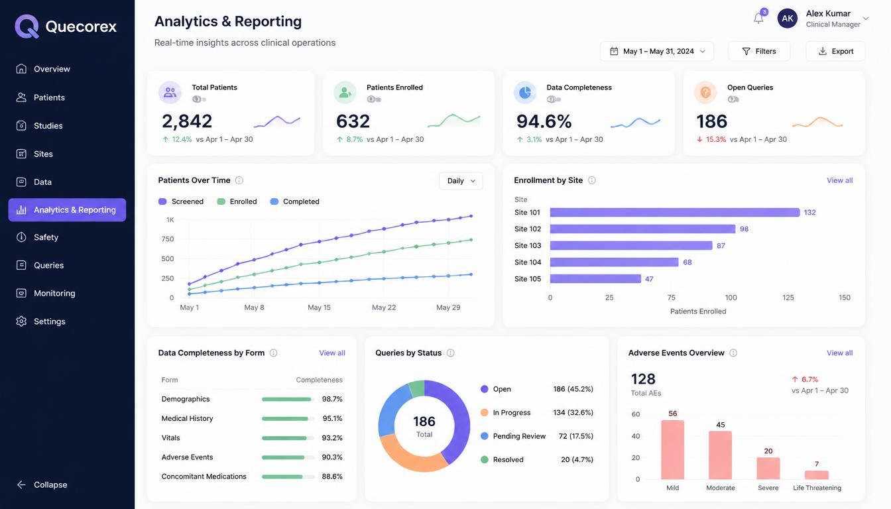Click the Demographics completeness progress bar
Screen dimensions: 891x509
coord(288,400)
